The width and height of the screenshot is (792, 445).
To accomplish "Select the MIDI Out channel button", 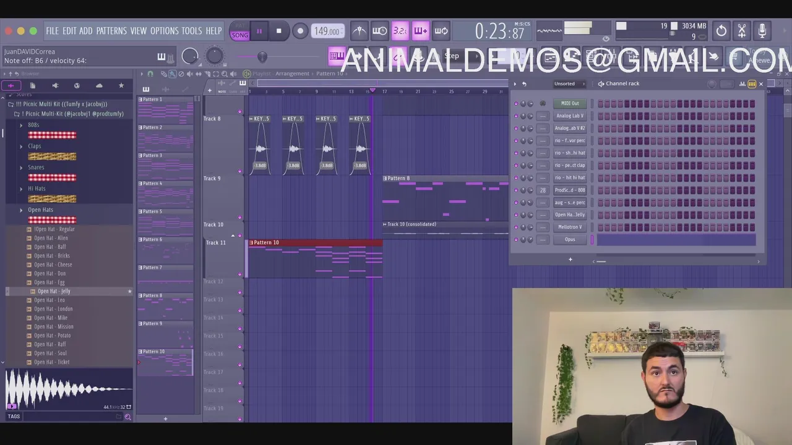I will (570, 104).
